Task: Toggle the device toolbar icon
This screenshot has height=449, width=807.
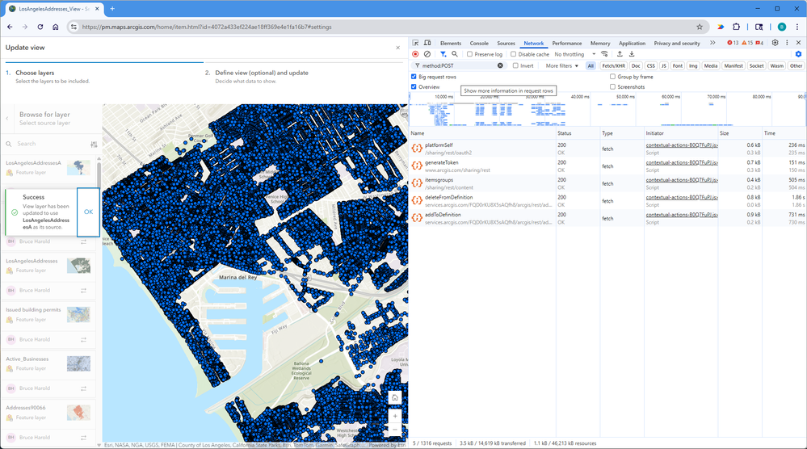Action: coord(427,43)
